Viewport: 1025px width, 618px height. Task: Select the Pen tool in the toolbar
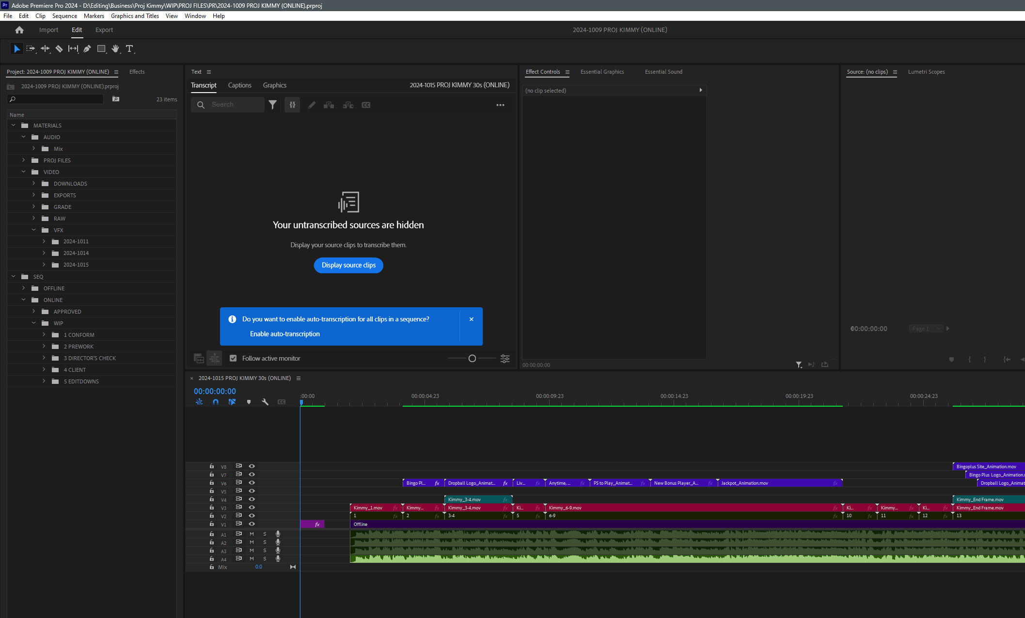coord(87,48)
